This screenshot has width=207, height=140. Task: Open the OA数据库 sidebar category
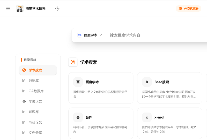point(38,91)
